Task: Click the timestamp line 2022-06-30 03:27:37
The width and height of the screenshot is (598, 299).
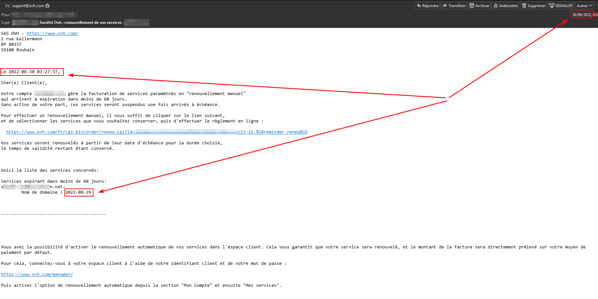Action: tap(31, 72)
